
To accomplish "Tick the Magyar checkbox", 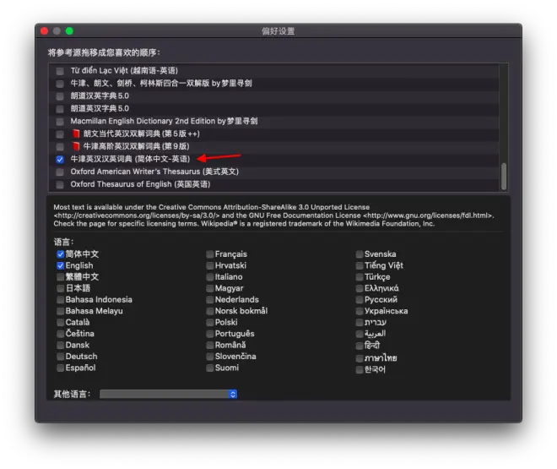I will 210,288.
